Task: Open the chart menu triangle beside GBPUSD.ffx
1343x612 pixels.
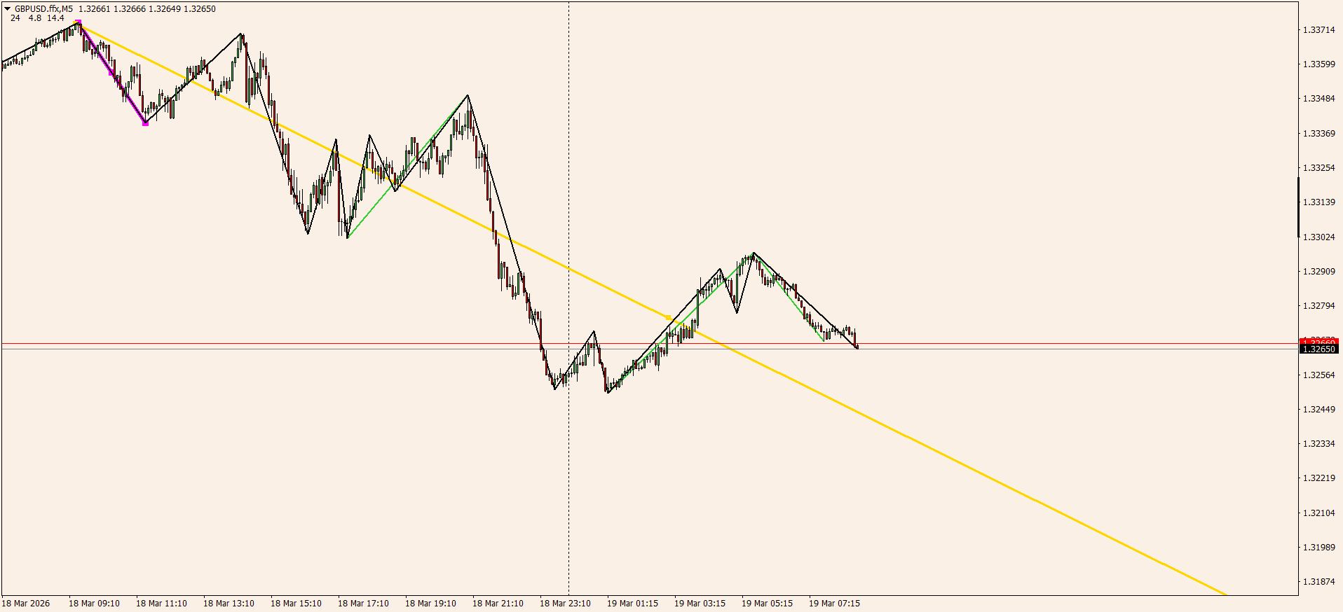Action: 8,9
